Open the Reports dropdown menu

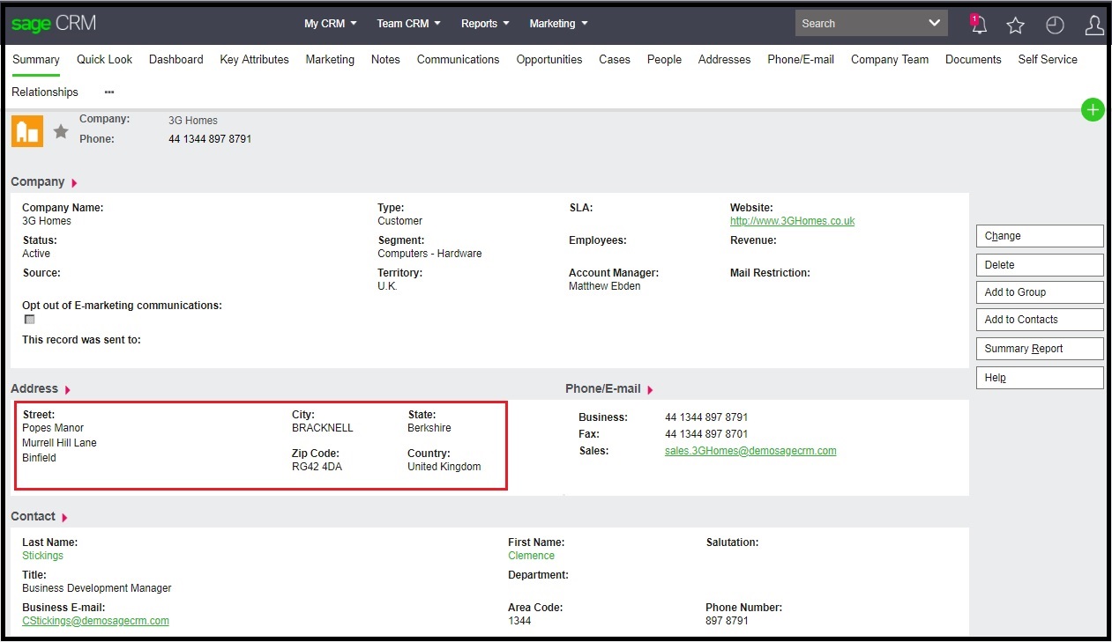(485, 24)
